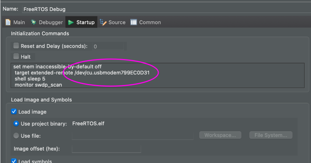The width and height of the screenshot is (311, 163).
Task: Click the Common tab table icon
Action: click(x=133, y=22)
